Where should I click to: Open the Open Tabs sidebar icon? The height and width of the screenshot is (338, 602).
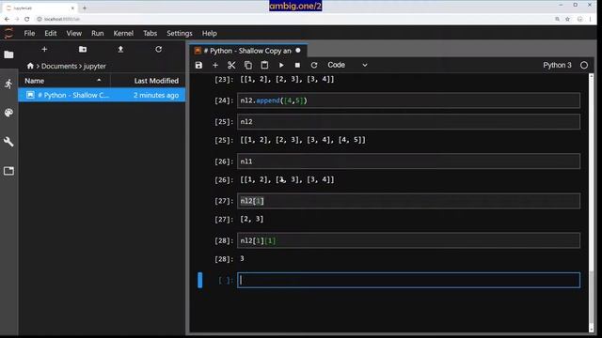click(8, 171)
